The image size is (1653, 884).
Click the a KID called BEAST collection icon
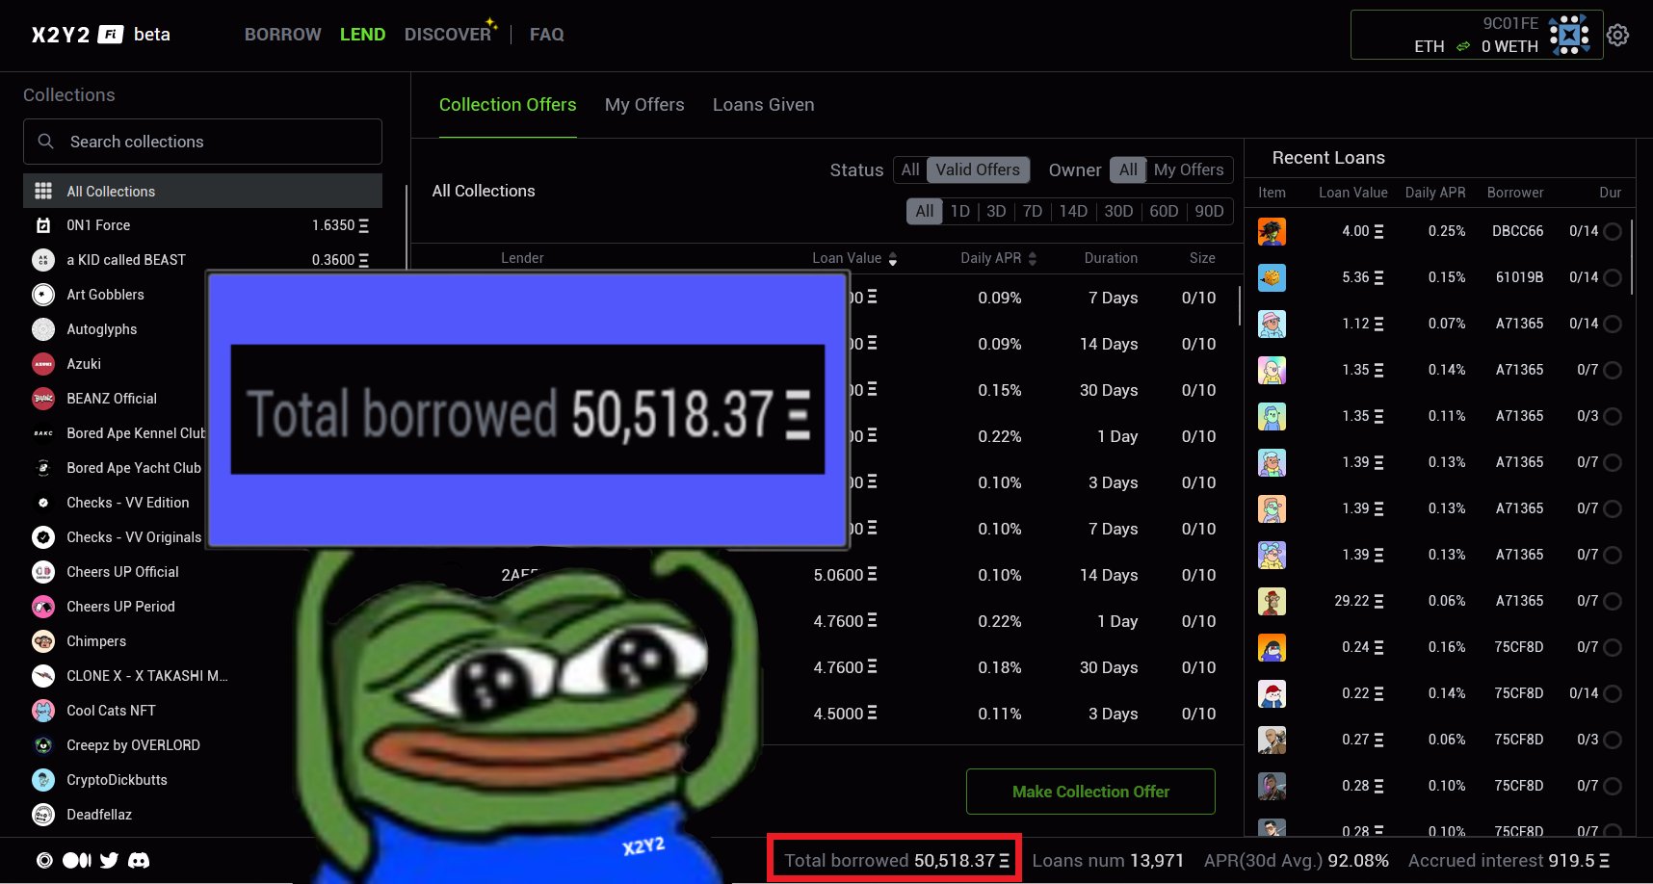tap(43, 260)
